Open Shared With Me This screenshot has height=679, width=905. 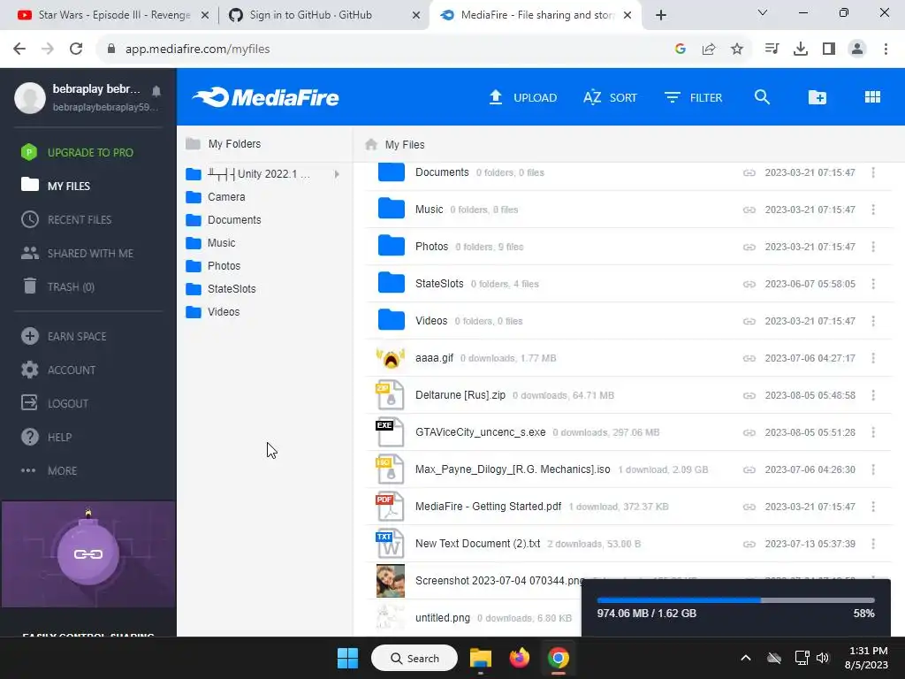point(77,253)
